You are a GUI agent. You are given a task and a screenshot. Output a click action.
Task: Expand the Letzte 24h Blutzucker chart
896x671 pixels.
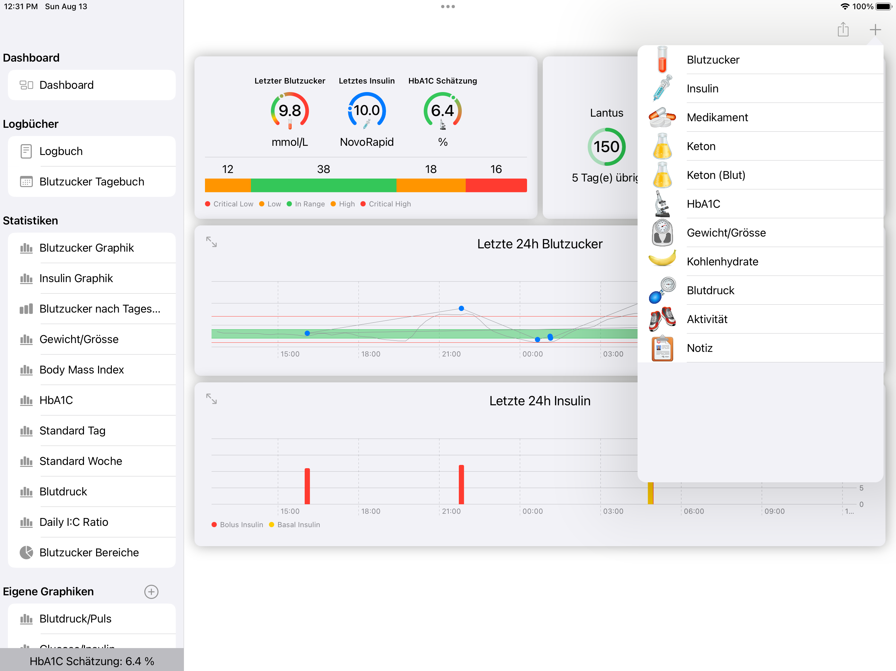212,242
